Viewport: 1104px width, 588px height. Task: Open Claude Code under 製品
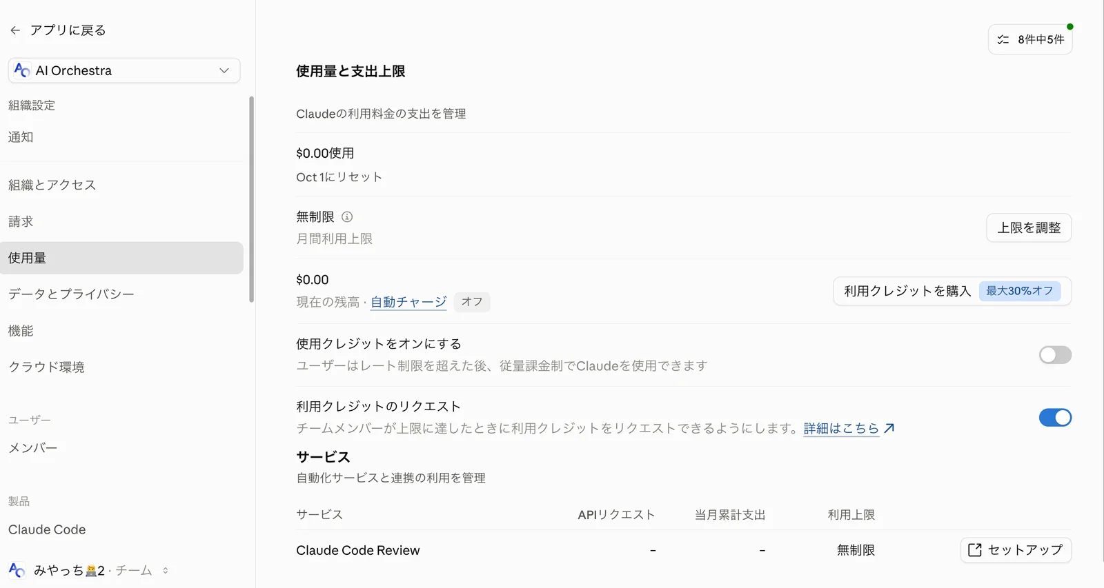47,529
